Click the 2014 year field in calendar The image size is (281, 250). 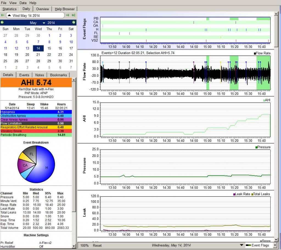(x=51, y=23)
